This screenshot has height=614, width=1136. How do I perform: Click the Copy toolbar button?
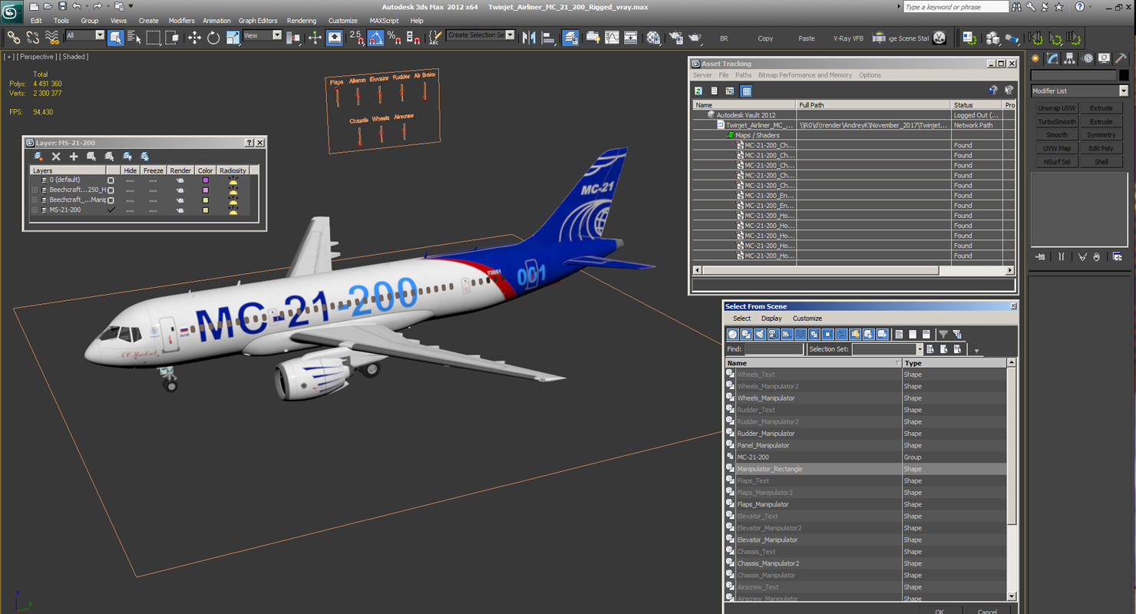765,38
